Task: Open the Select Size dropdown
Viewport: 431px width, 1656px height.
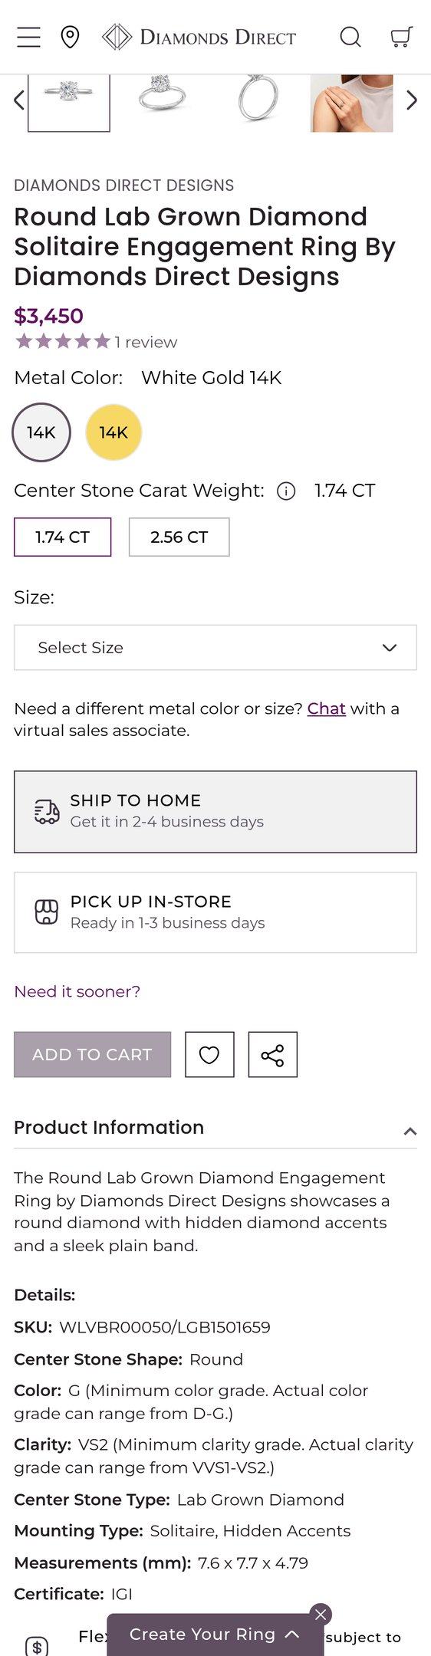Action: [x=215, y=647]
